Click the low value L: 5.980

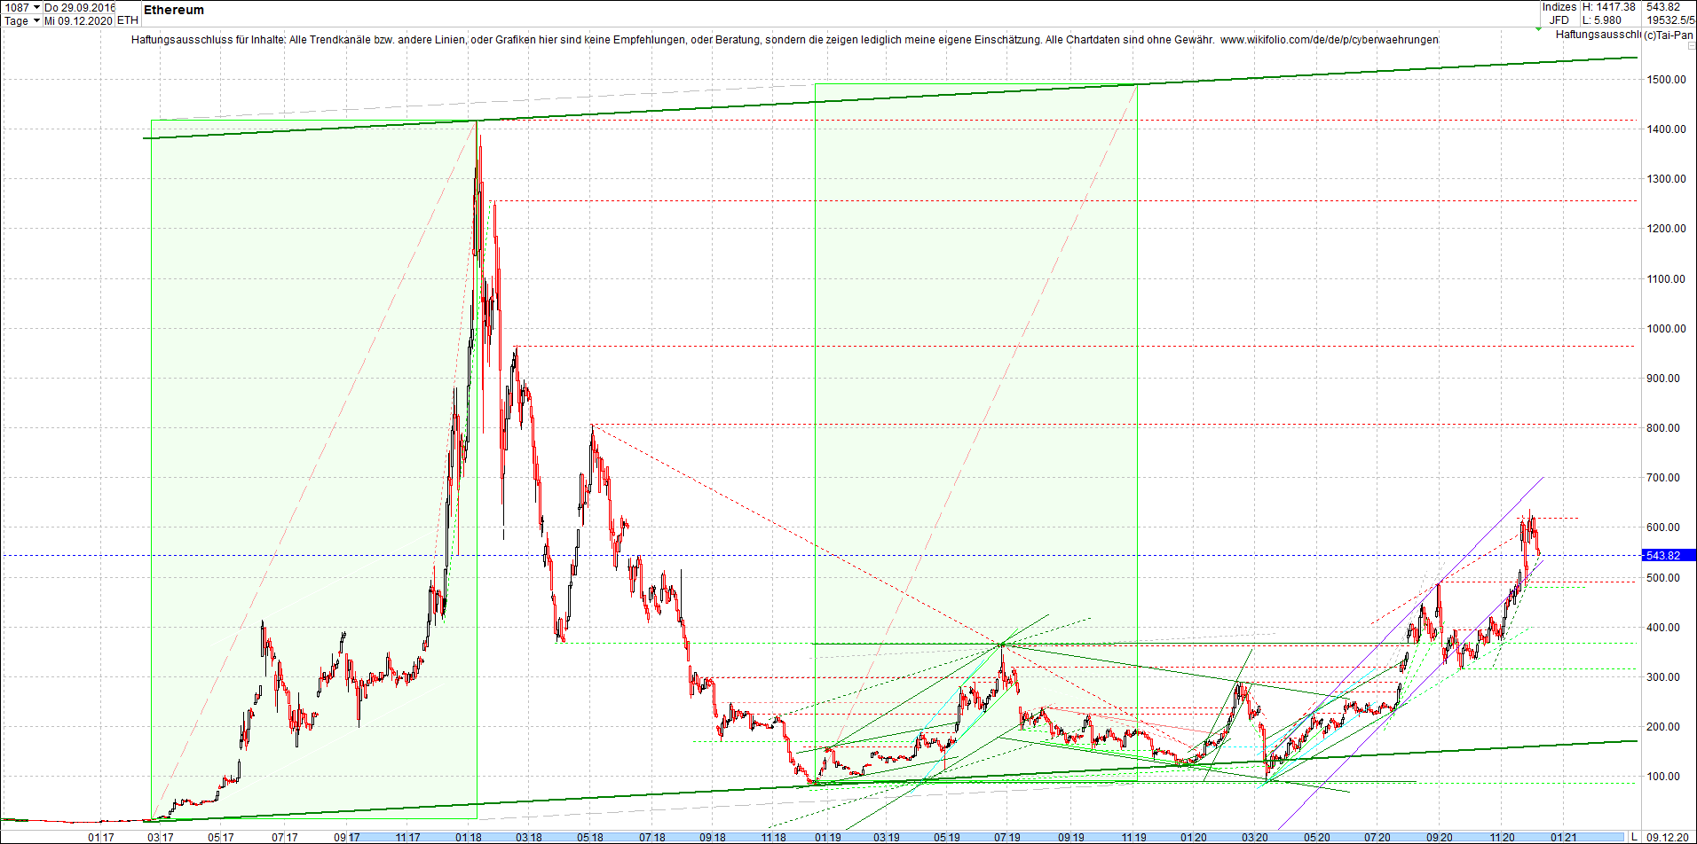click(x=1602, y=20)
